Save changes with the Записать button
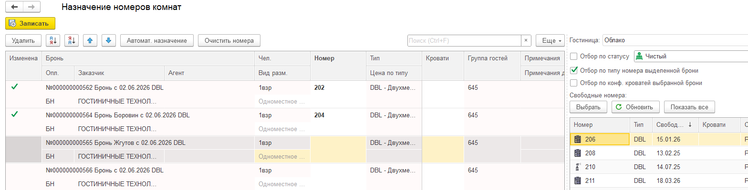The image size is (748, 190). click(x=30, y=23)
